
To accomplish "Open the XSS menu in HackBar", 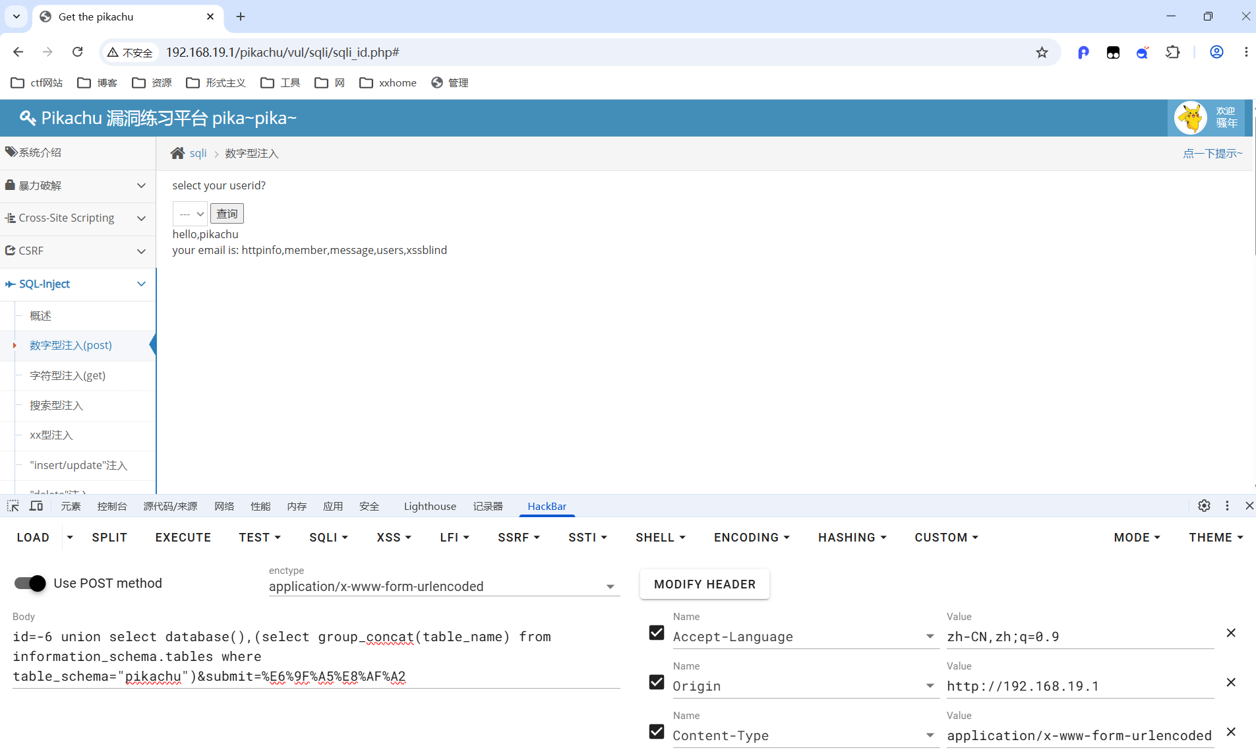I will pyautogui.click(x=394, y=538).
